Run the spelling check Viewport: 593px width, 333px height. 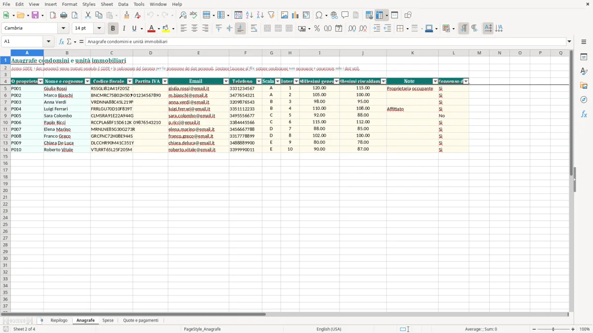194,15
